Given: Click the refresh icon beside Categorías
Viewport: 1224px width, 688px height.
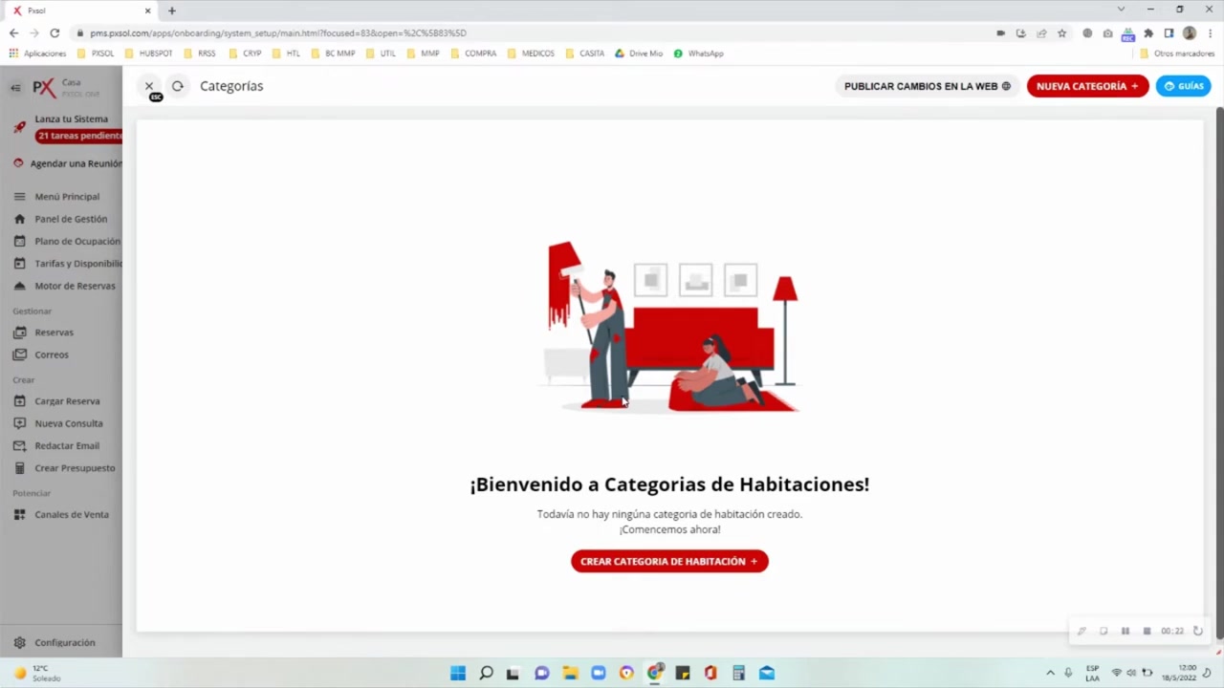Looking at the screenshot, I should coord(178,86).
